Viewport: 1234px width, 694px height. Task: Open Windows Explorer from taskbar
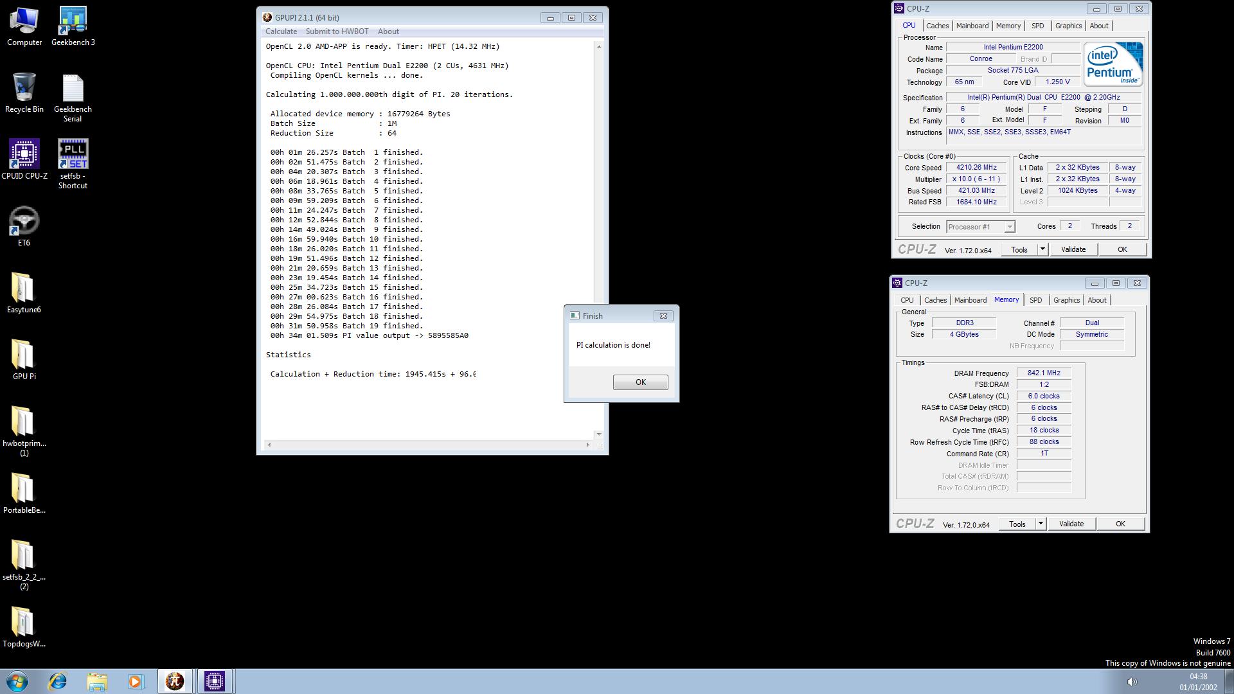97,681
